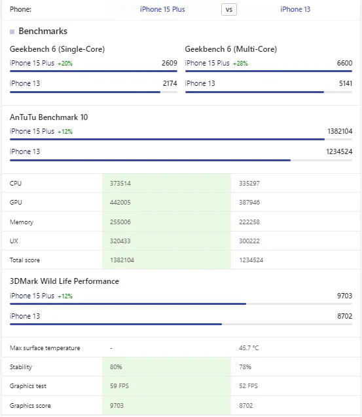Click the Memory row label
The width and height of the screenshot is (362, 417).
click(x=22, y=222)
